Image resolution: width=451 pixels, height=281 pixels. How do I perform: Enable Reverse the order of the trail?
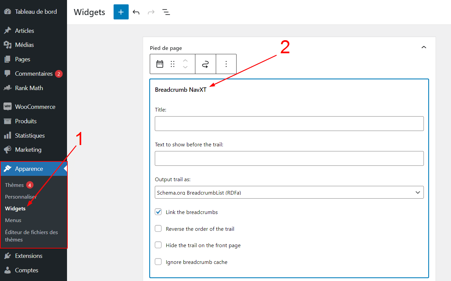(x=158, y=229)
